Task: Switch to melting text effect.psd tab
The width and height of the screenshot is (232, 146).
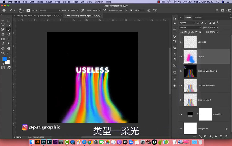Action: [x=39, y=15]
